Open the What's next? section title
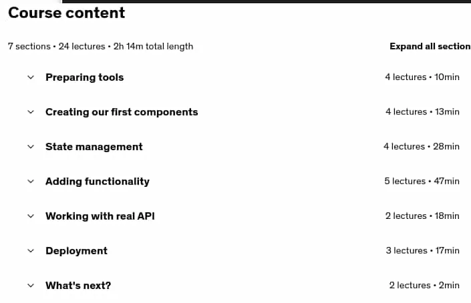Image resolution: width=471 pixels, height=303 pixels. (78, 286)
